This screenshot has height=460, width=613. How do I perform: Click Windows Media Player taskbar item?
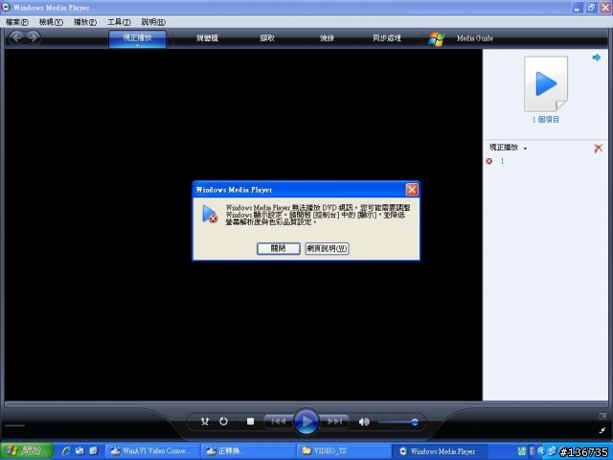(x=440, y=451)
